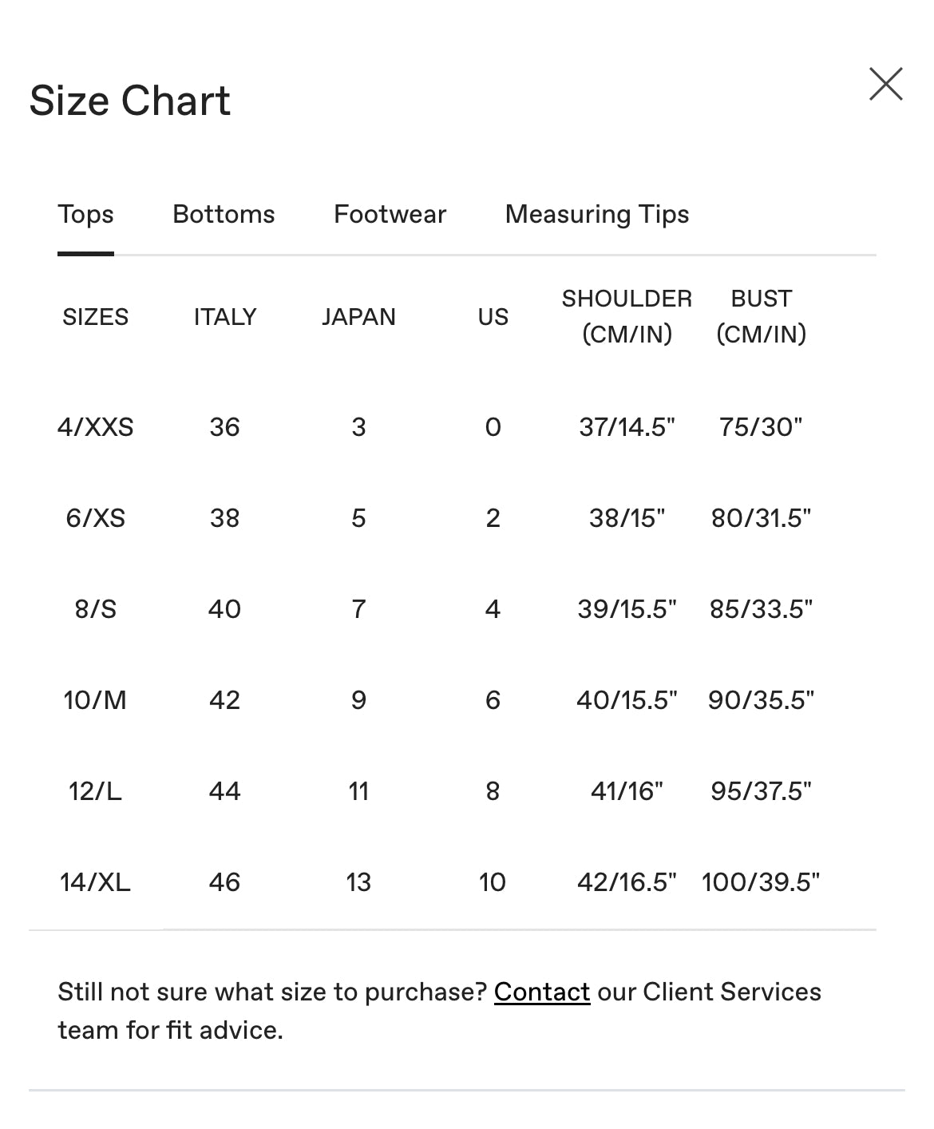Click the JAPAN column header
The height and width of the screenshot is (1129, 934).
pos(358,317)
